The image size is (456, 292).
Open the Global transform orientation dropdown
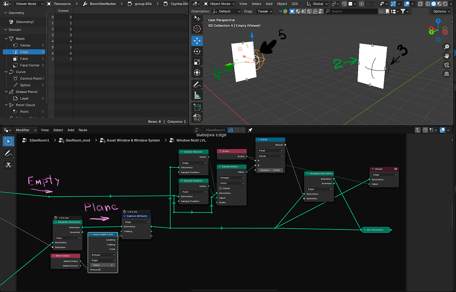[x=317, y=4]
